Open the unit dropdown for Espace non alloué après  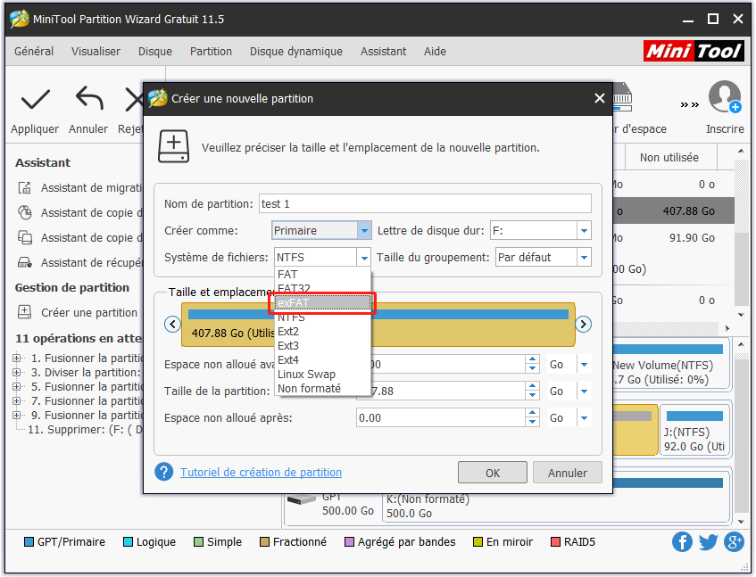point(584,418)
